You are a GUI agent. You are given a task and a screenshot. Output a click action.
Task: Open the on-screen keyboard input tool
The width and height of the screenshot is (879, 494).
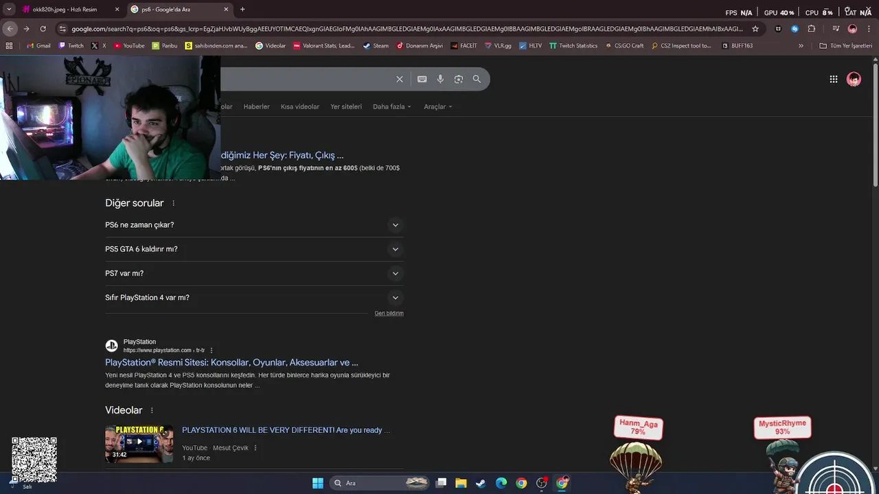tap(422, 79)
